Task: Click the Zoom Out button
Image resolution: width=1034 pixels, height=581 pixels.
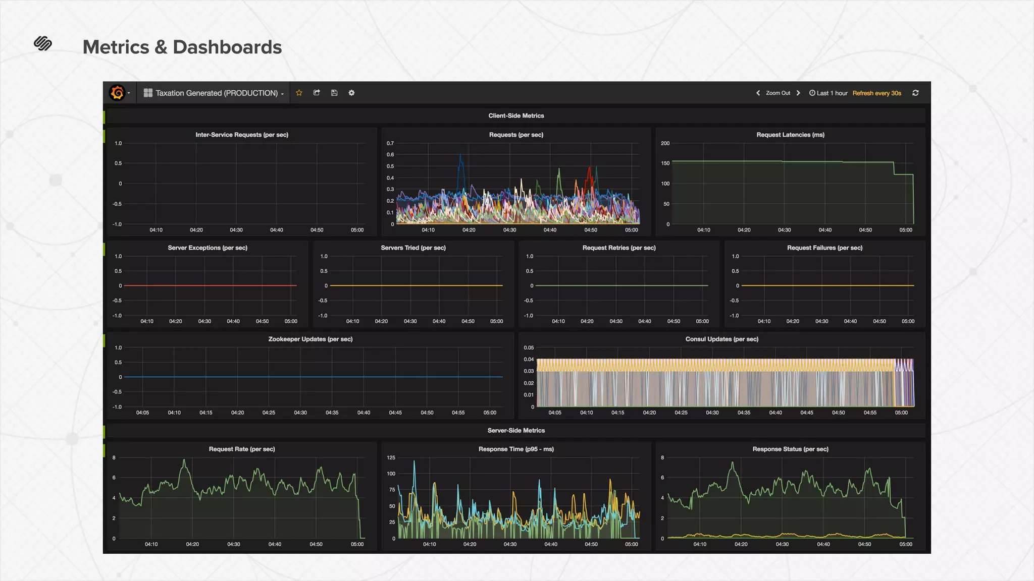Action: pyautogui.click(x=778, y=93)
